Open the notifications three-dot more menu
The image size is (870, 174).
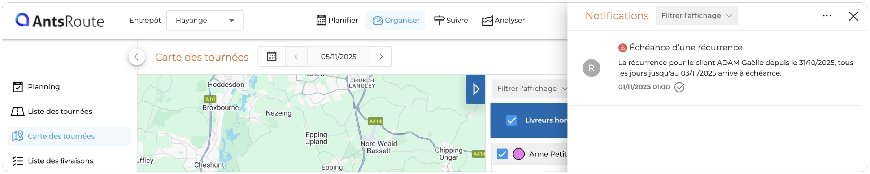click(827, 16)
